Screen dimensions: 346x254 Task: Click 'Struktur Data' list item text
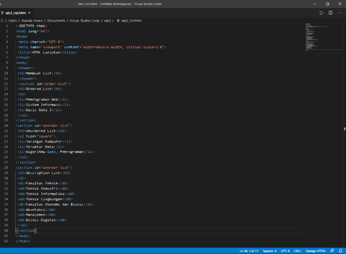pos(40,147)
